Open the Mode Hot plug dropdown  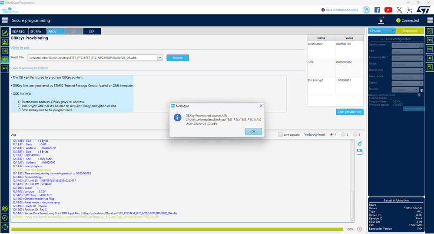[407, 64]
